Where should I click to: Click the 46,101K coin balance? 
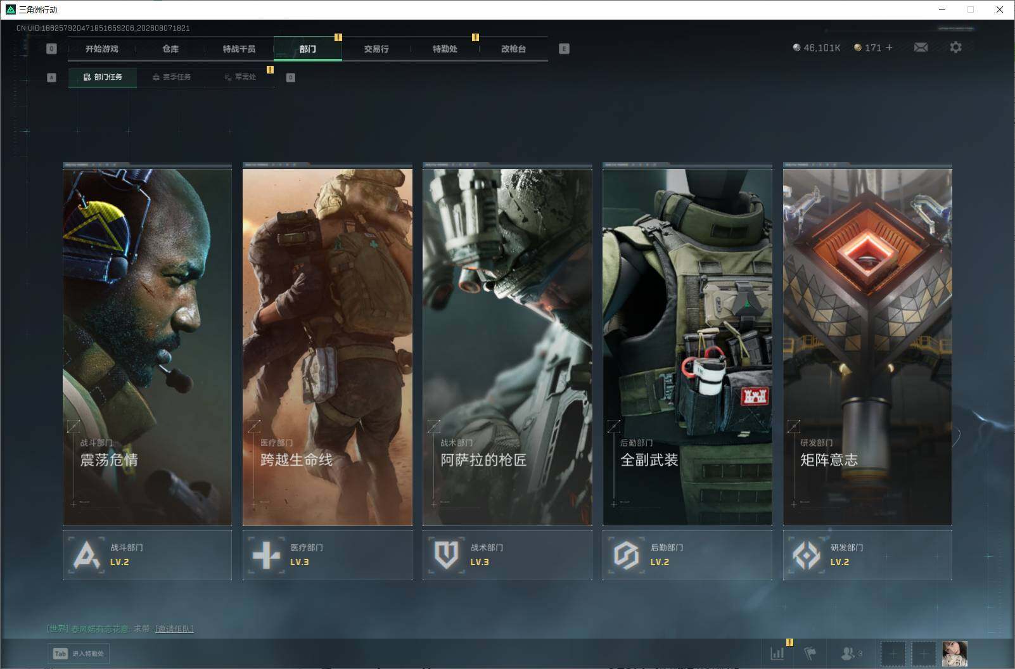click(x=817, y=48)
